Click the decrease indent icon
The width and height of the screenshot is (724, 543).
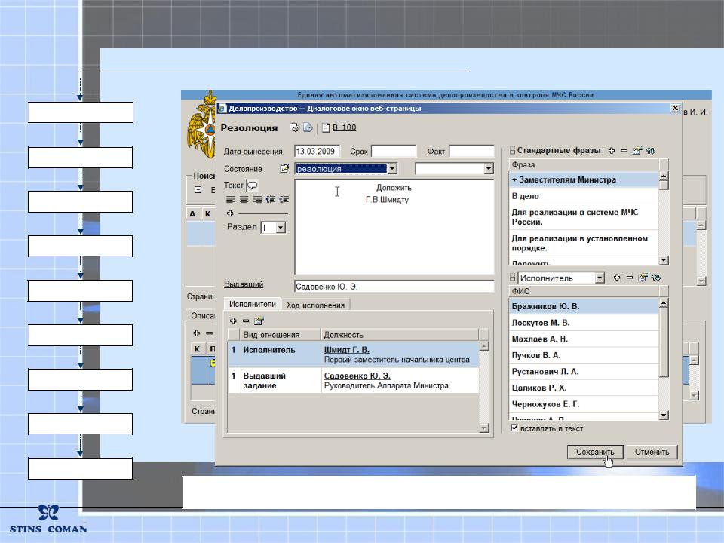[271, 199]
